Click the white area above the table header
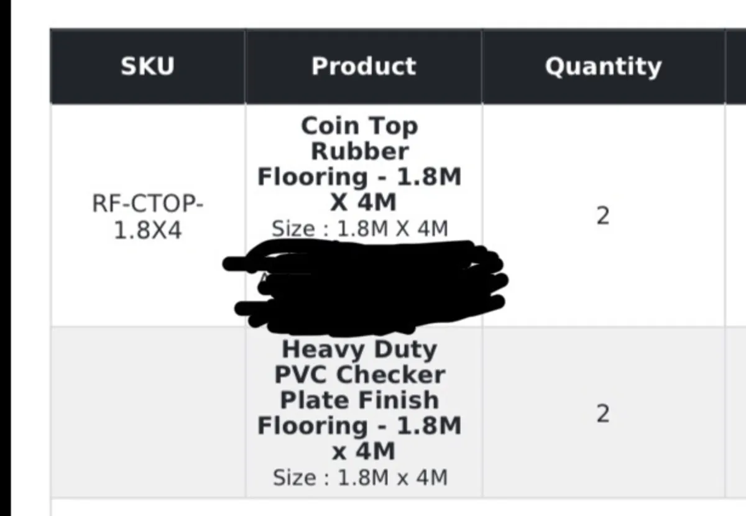Screen dimensions: 746x516 [x=379, y=14]
